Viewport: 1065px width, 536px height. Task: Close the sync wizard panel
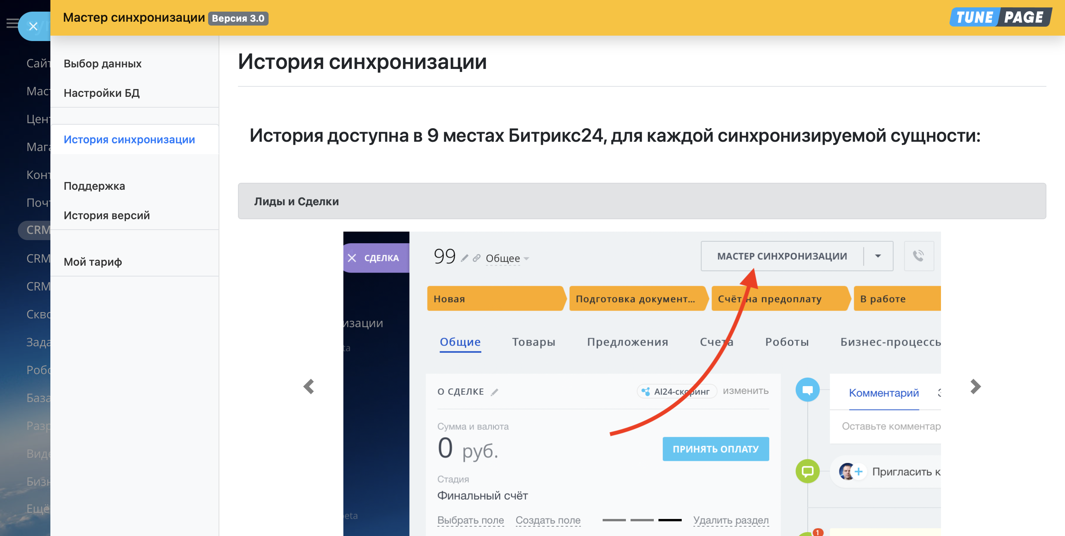click(x=33, y=26)
